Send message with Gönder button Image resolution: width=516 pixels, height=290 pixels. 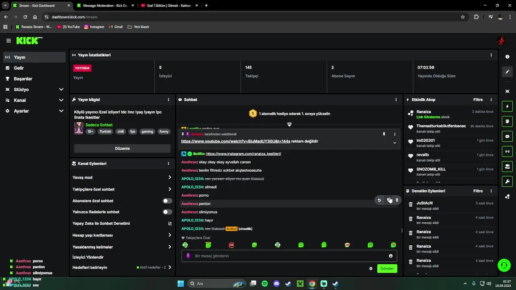(x=387, y=269)
